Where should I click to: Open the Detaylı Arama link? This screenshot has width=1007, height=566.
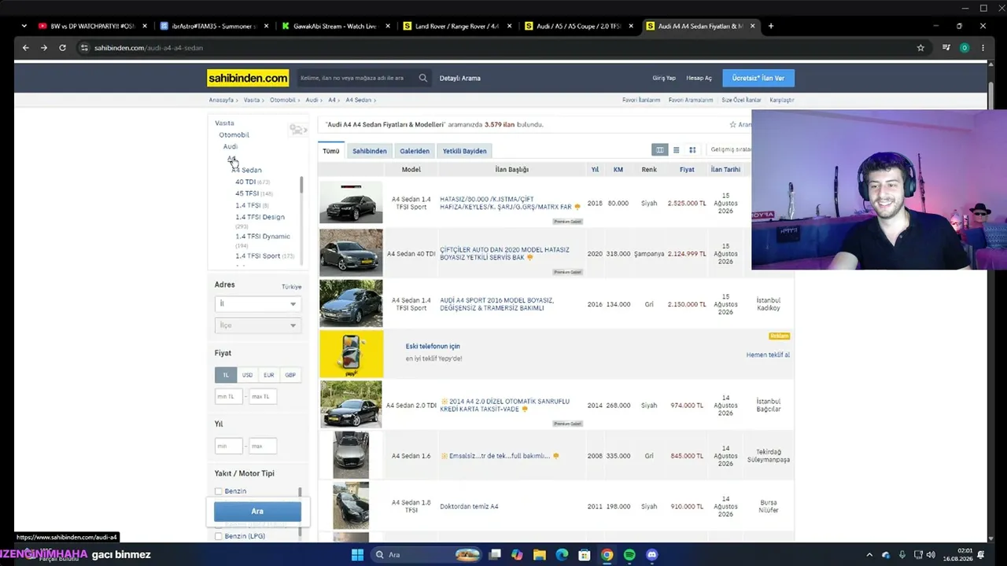pyautogui.click(x=460, y=78)
